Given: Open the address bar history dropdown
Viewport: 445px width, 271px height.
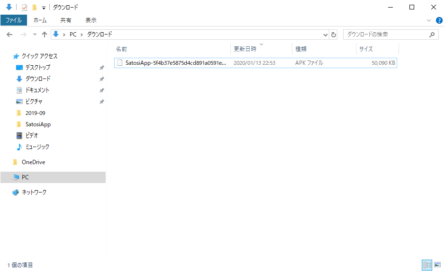Looking at the screenshot, I should pyautogui.click(x=325, y=35).
